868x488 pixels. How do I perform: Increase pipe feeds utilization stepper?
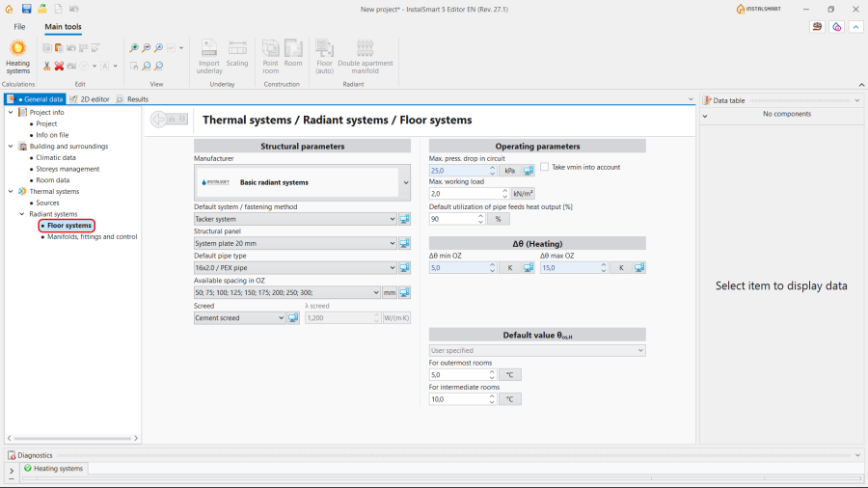pyautogui.click(x=480, y=216)
